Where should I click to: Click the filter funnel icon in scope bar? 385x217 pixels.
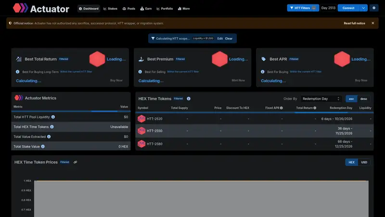tap(153, 39)
